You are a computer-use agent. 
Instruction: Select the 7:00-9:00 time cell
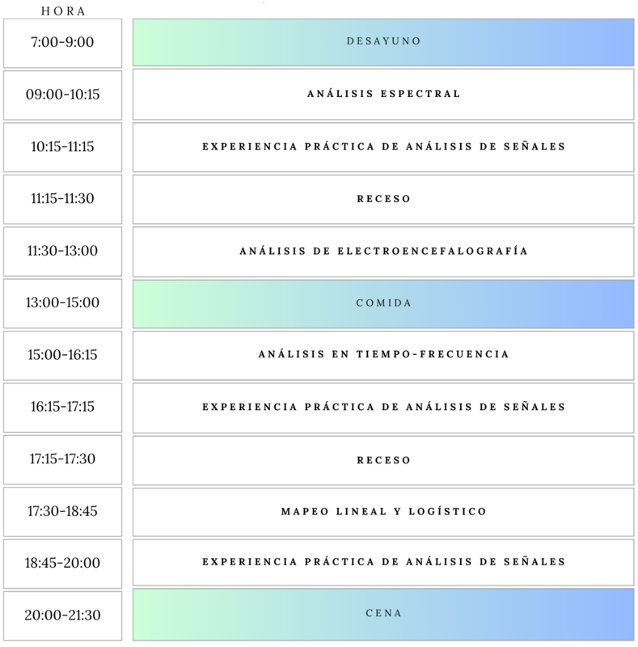(x=63, y=43)
